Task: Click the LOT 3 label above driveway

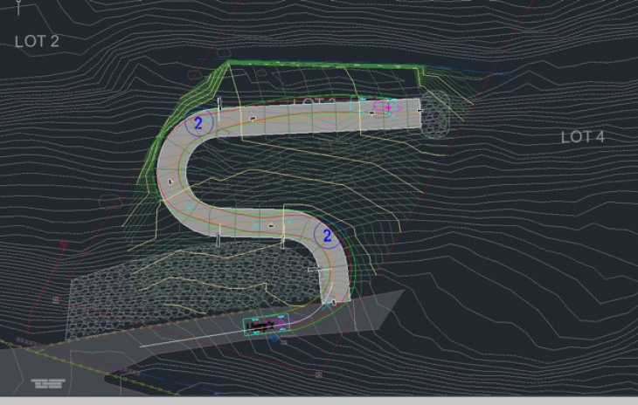Action: [313, 103]
